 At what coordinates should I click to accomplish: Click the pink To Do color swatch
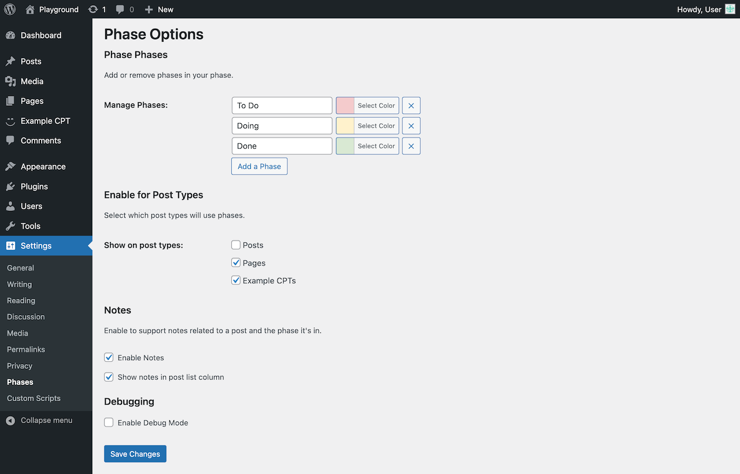pos(345,106)
